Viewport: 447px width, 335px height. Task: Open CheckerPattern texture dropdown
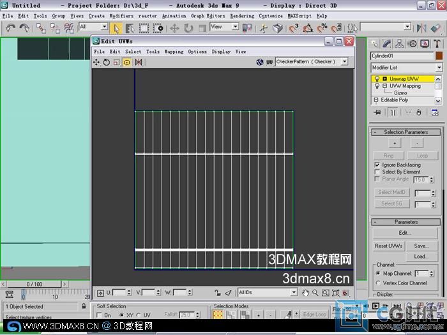312,61
